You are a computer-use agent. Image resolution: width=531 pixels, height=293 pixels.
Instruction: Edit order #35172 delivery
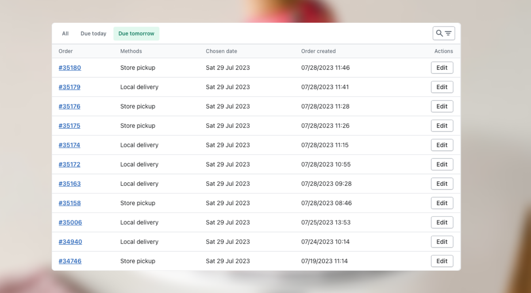[442, 164]
